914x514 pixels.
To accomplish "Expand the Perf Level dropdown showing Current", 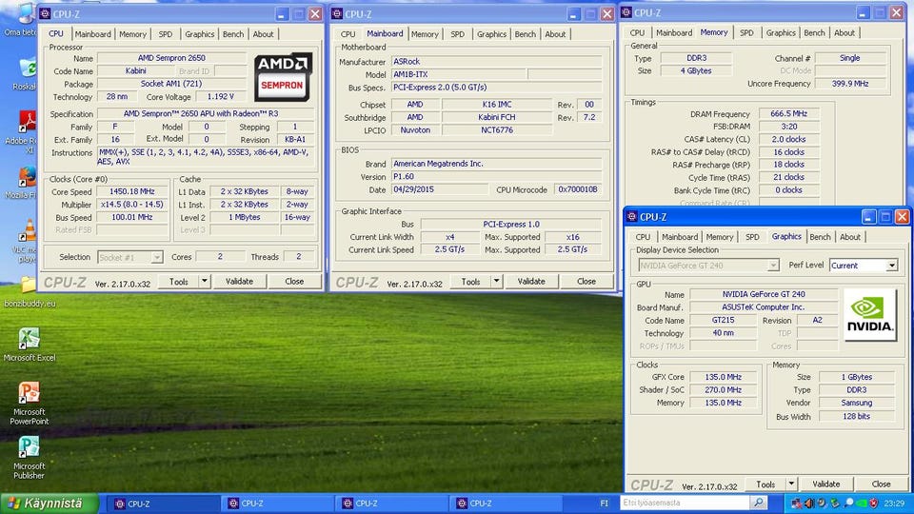I will (891, 266).
